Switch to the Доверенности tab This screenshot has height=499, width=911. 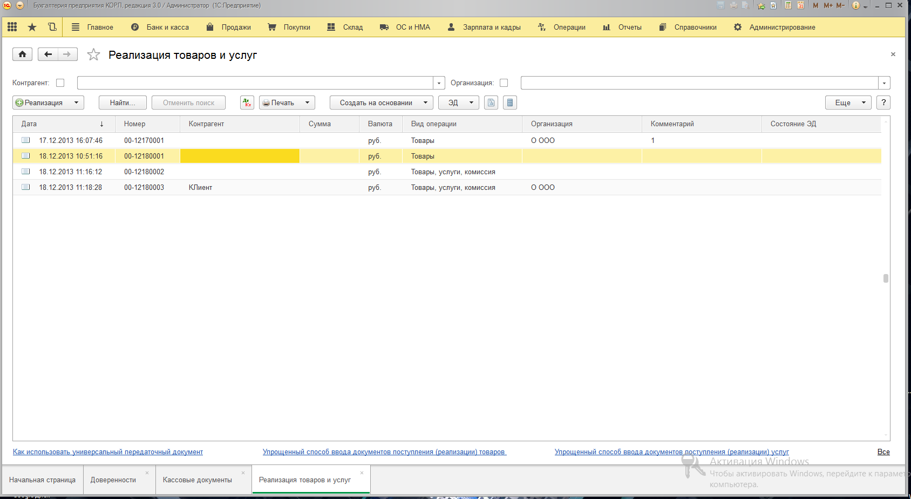coord(113,480)
